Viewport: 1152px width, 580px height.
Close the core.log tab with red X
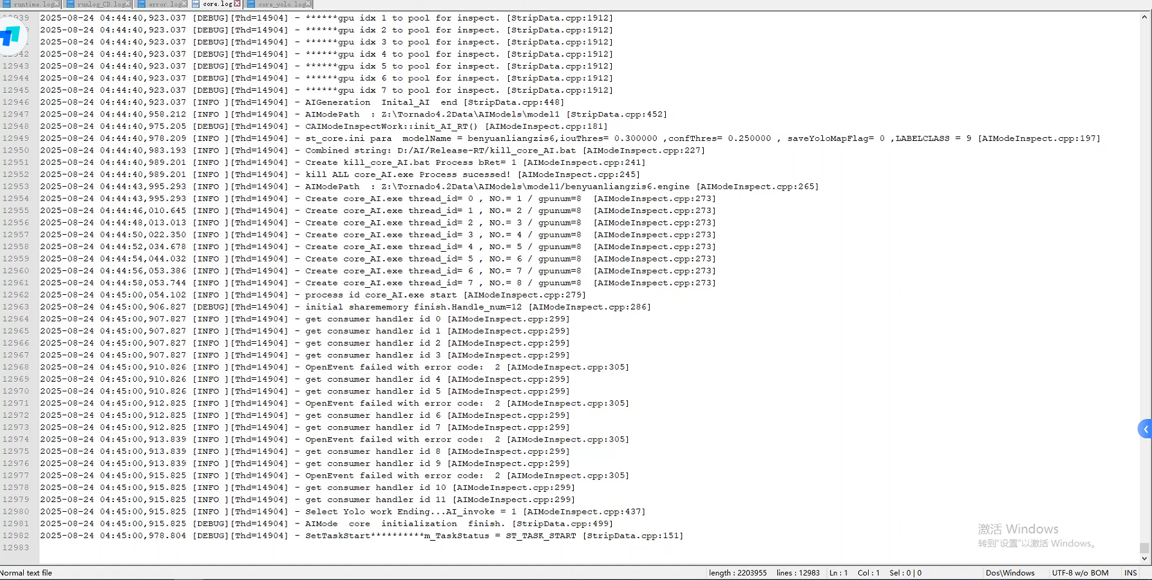(238, 4)
